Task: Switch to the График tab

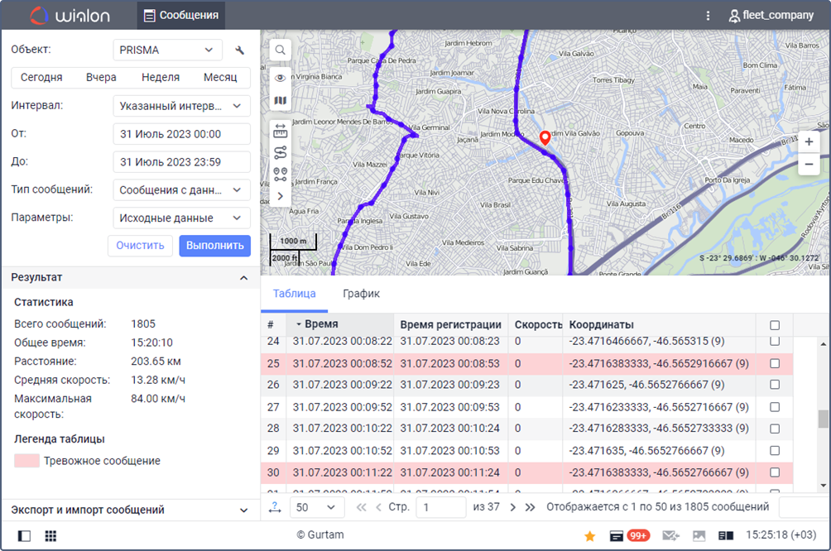Action: pos(361,294)
